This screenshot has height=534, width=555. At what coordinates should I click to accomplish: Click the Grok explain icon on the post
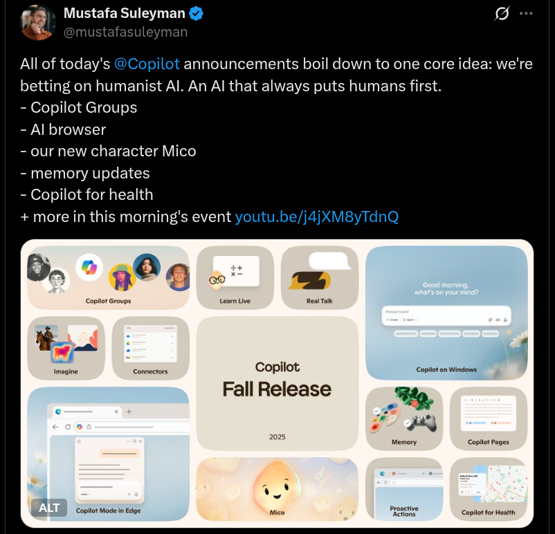coord(502,13)
